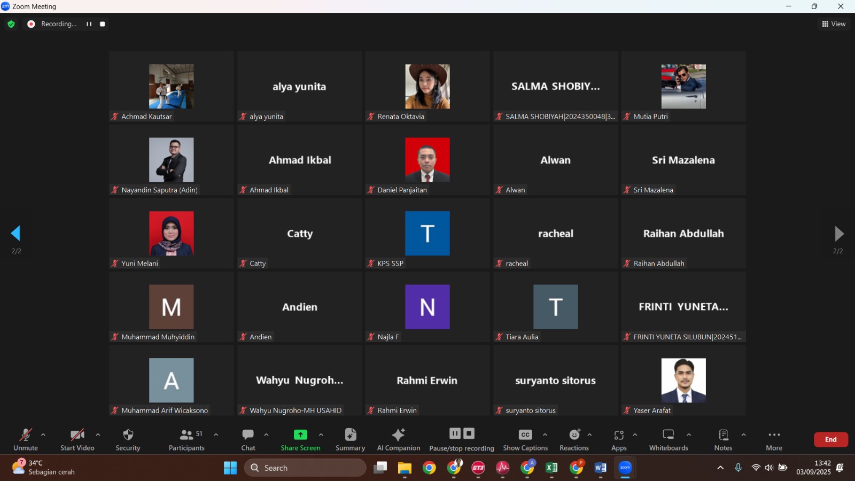Open the More options menu

click(774, 435)
